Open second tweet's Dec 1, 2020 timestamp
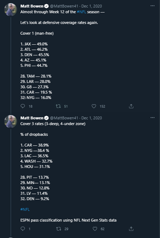Viewport: 160px width, 238px height. (92, 118)
